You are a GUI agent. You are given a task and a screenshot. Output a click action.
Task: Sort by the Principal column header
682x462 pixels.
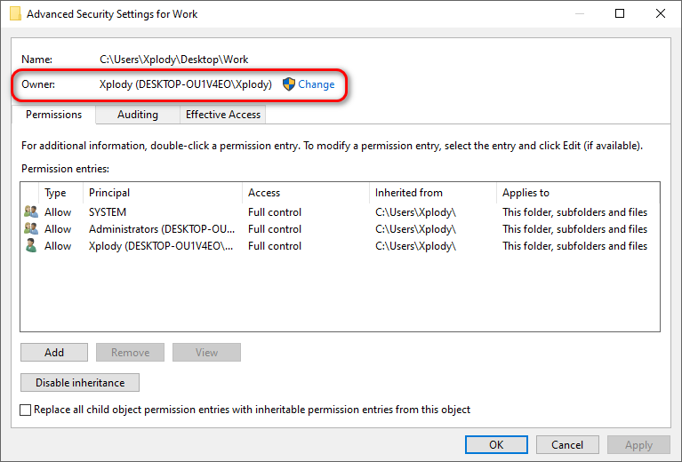coord(163,193)
